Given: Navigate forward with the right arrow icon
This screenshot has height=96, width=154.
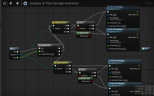Looking at the screenshot, I should (x=17, y=3).
